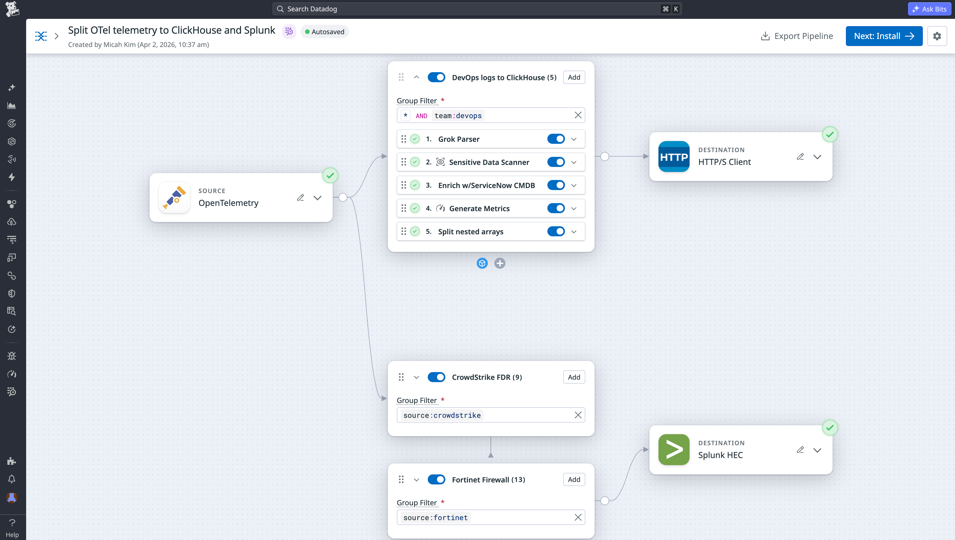Select the Error Tracking bug icon
The width and height of the screenshot is (955, 540).
pyautogui.click(x=12, y=356)
